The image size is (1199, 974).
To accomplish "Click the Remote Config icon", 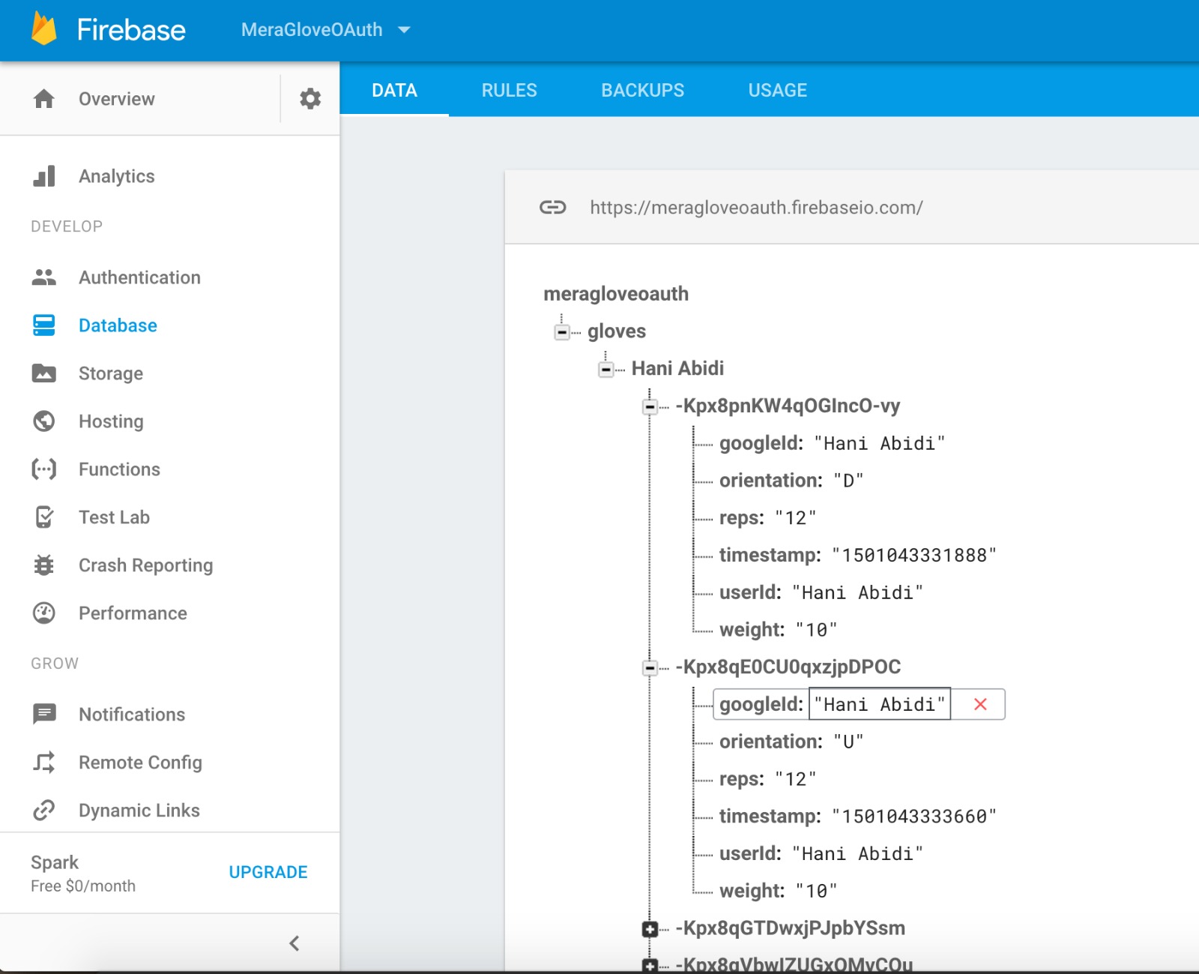I will pyautogui.click(x=44, y=763).
